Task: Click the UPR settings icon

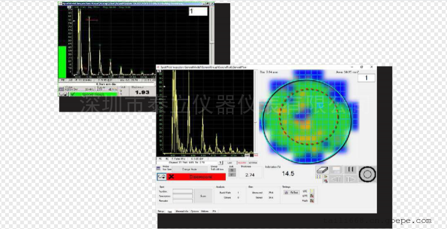Action: point(311,196)
